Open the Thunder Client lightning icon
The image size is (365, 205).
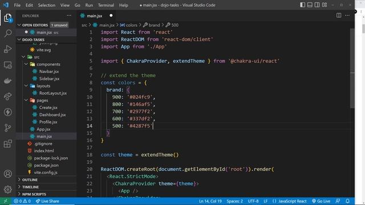coord(7,112)
